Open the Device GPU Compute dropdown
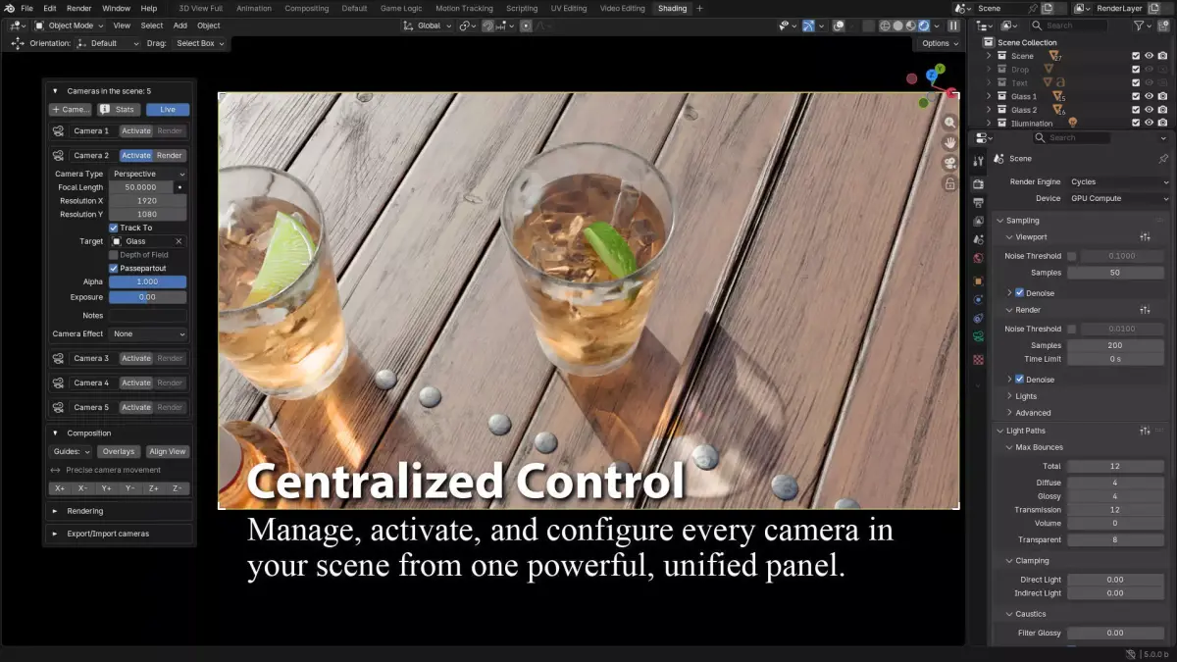This screenshot has height=662, width=1177. 1118,198
